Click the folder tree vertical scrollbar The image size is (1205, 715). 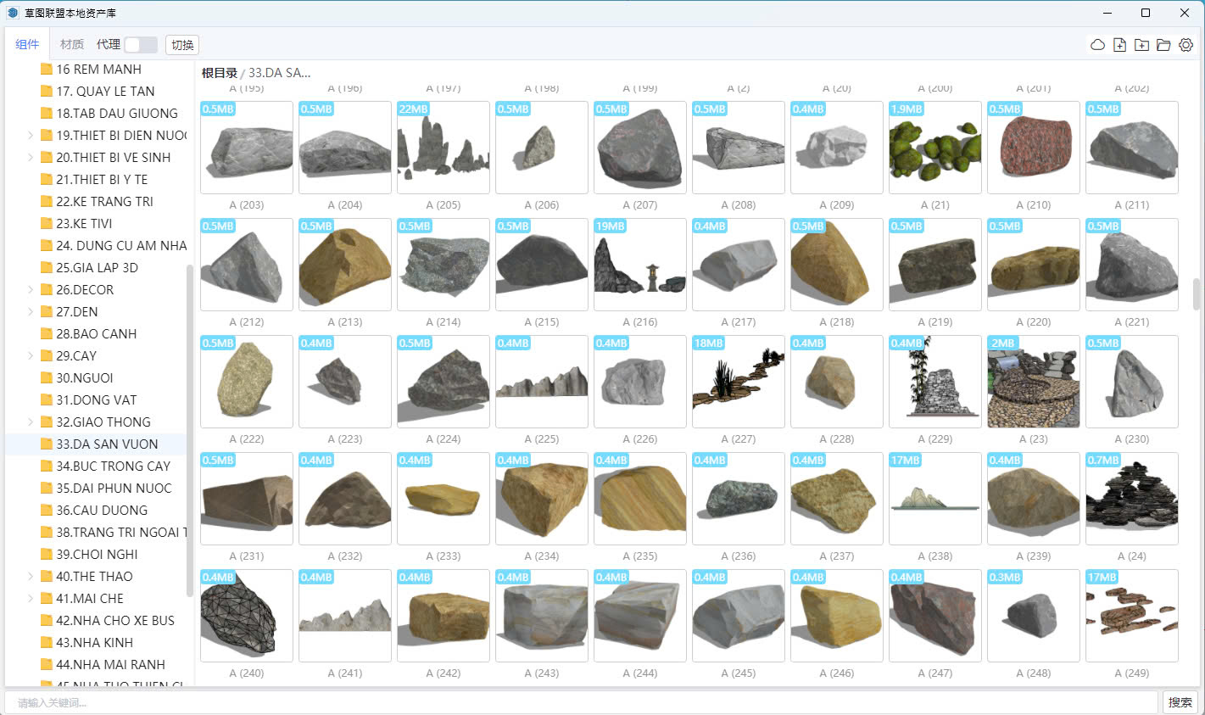pos(190,431)
